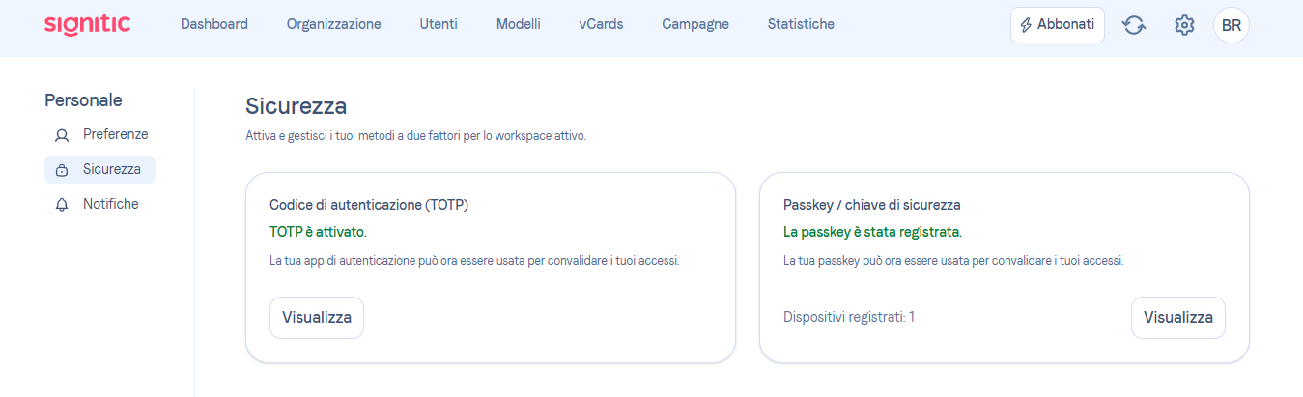The width and height of the screenshot is (1303, 397).
Task: Click 'La passkey è stata registrata.' status
Action: [873, 232]
